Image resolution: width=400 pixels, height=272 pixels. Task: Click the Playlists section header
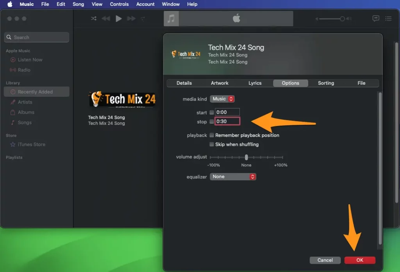(14, 157)
